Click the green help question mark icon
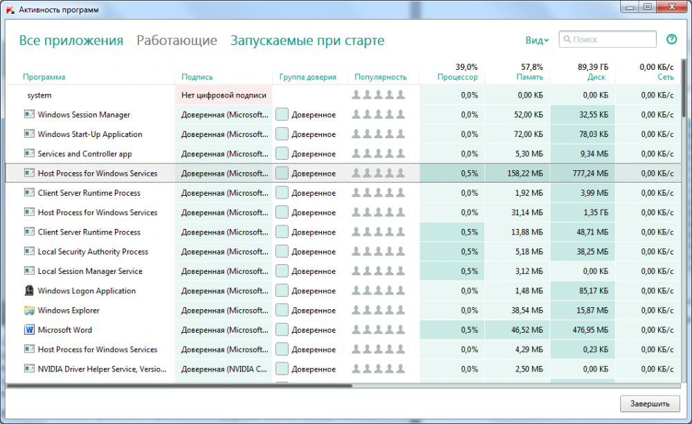692x424 pixels. click(671, 39)
